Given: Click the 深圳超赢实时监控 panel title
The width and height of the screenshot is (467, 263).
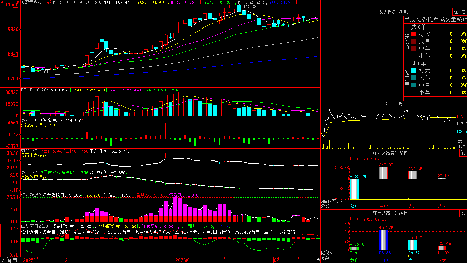Looking at the screenshot, I should point(390,153).
